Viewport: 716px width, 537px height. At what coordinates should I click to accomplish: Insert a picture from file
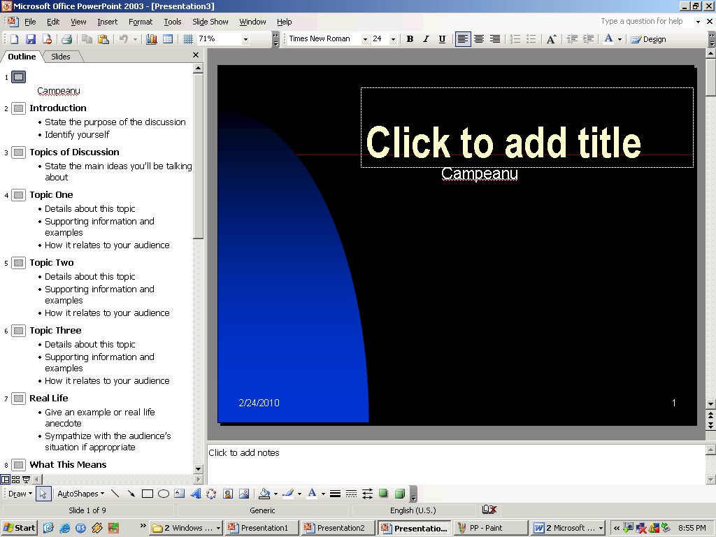[x=244, y=494]
